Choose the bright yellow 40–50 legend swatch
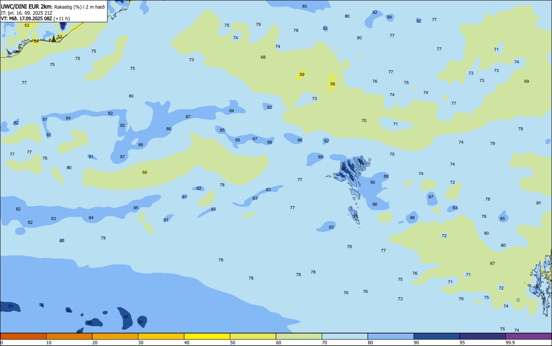 tap(207, 336)
